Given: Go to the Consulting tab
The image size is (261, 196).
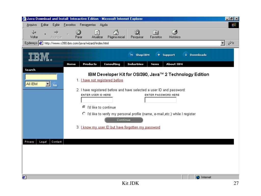Looking at the screenshot, I should pos(112,64).
